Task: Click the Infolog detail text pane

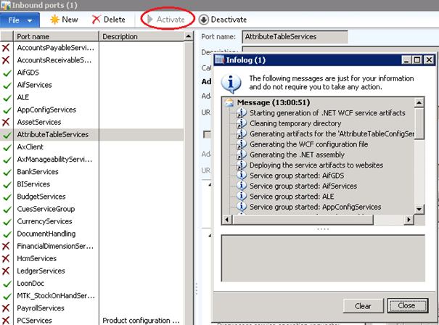Action: 323,258
